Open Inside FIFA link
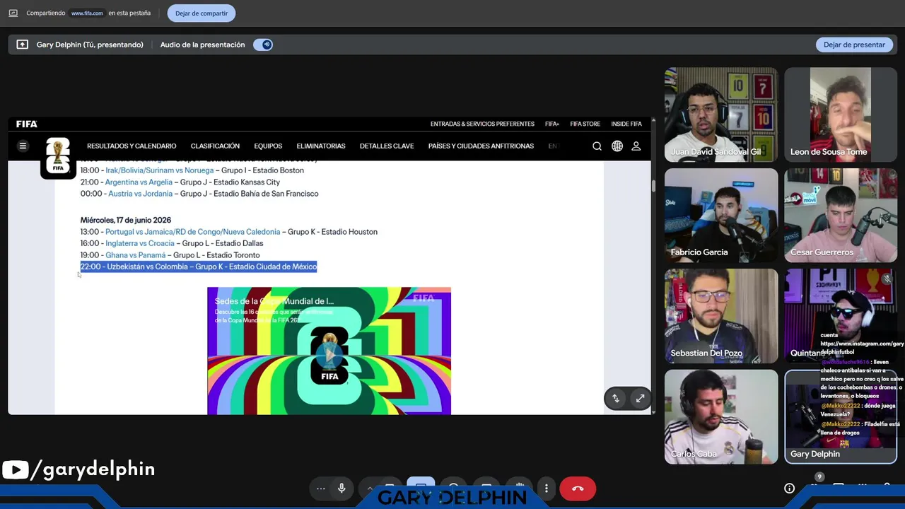 click(626, 124)
